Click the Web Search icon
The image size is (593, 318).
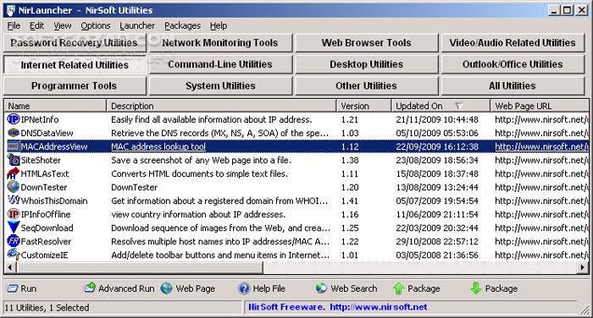pyautogui.click(x=321, y=288)
